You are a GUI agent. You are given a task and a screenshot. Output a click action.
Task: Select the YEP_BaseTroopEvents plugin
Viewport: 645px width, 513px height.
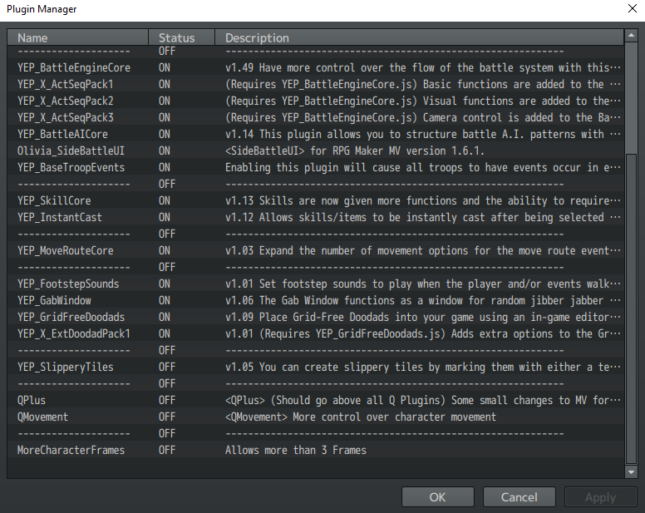click(x=316, y=167)
